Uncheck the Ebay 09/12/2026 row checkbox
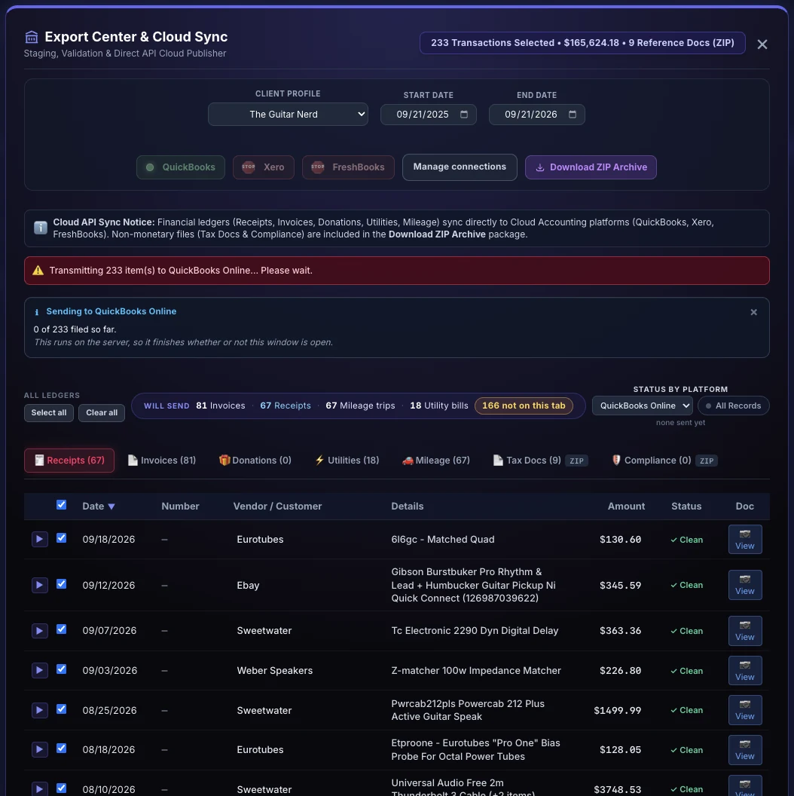Screen dimensions: 794x796 [x=61, y=583]
